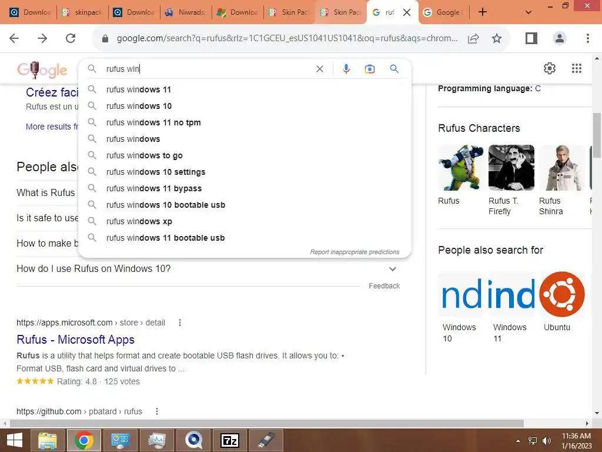Switch to the 'skinpack' tab
This screenshot has width=602, height=452.
pos(82,12)
